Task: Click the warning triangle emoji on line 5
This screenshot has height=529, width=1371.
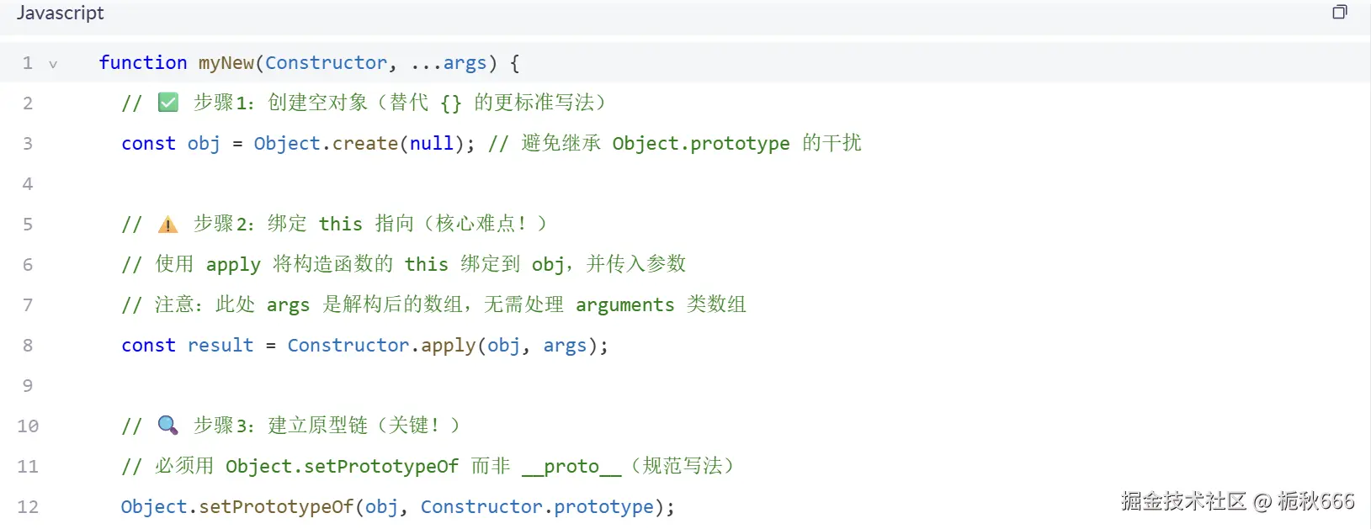Action: pyautogui.click(x=168, y=225)
